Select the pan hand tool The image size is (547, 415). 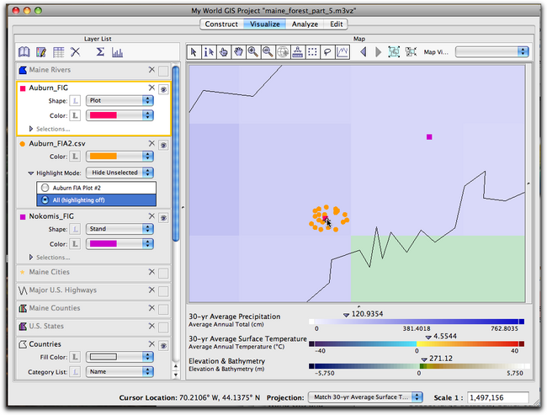[x=239, y=52]
